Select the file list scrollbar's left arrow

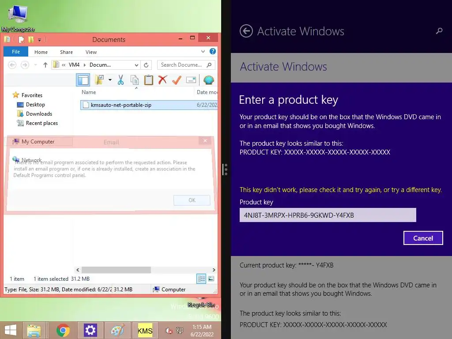pos(78,270)
